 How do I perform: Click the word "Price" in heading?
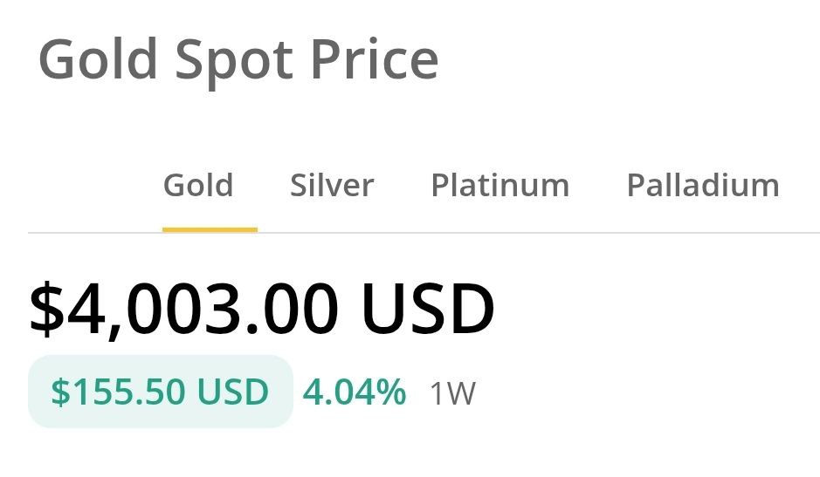375,59
